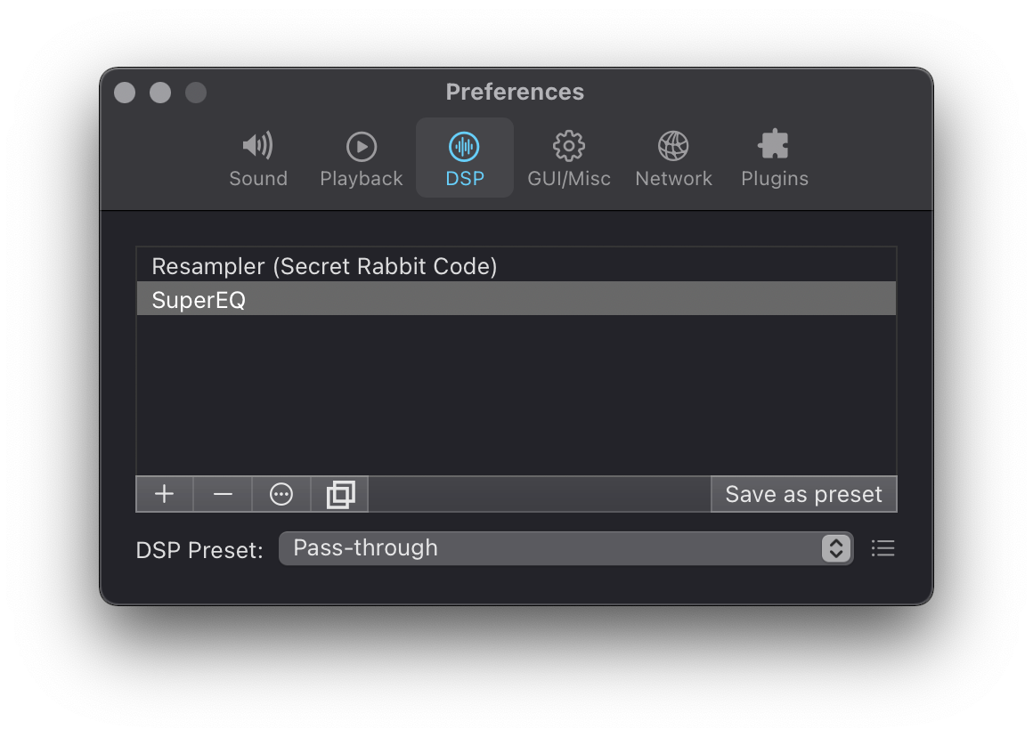Viewport: 1033px width, 737px height.
Task: Click the Preferences window title bar
Action: [x=515, y=92]
